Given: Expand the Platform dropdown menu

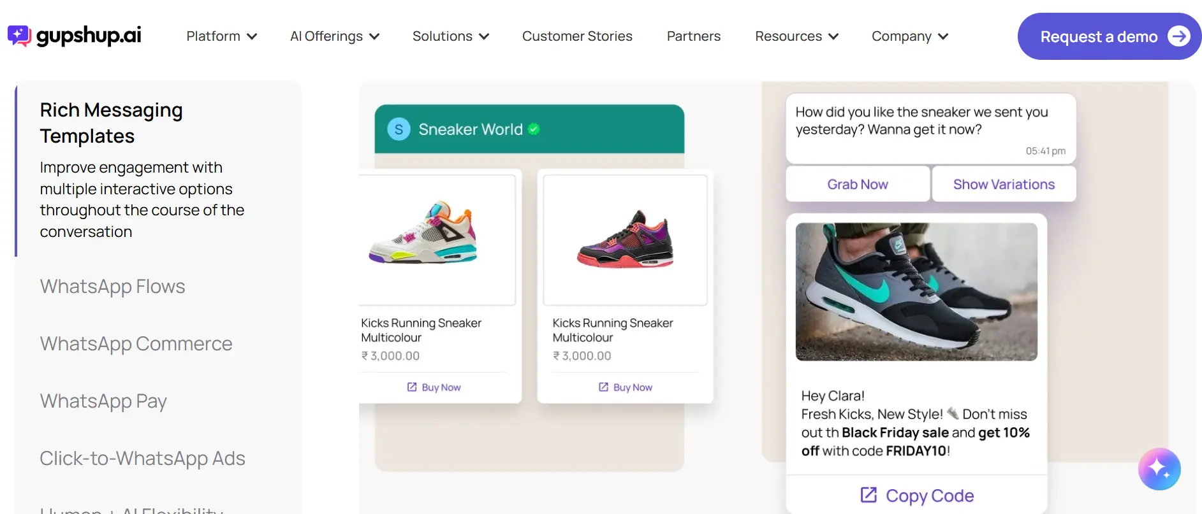Looking at the screenshot, I should click(x=221, y=36).
